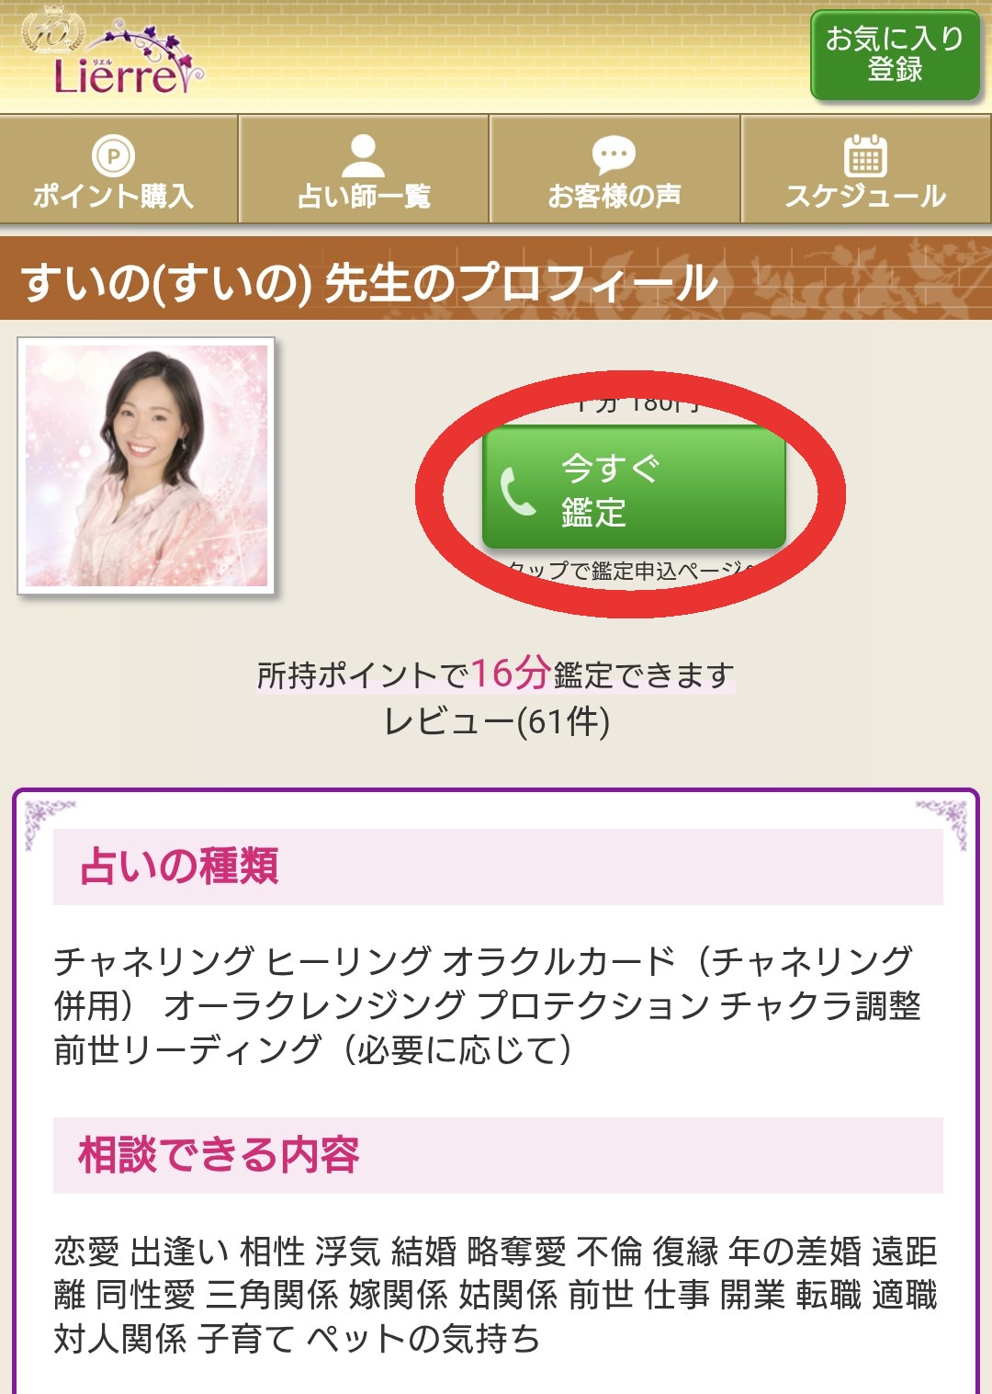Switch to the お客様の声 tab label
Viewport: 992px width, 1394px height.
pos(614,196)
